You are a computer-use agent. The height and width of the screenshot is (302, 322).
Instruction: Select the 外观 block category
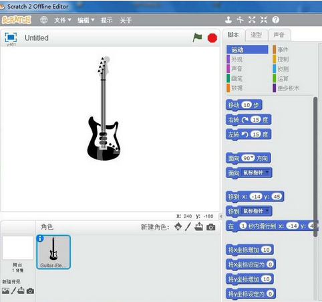click(x=236, y=60)
